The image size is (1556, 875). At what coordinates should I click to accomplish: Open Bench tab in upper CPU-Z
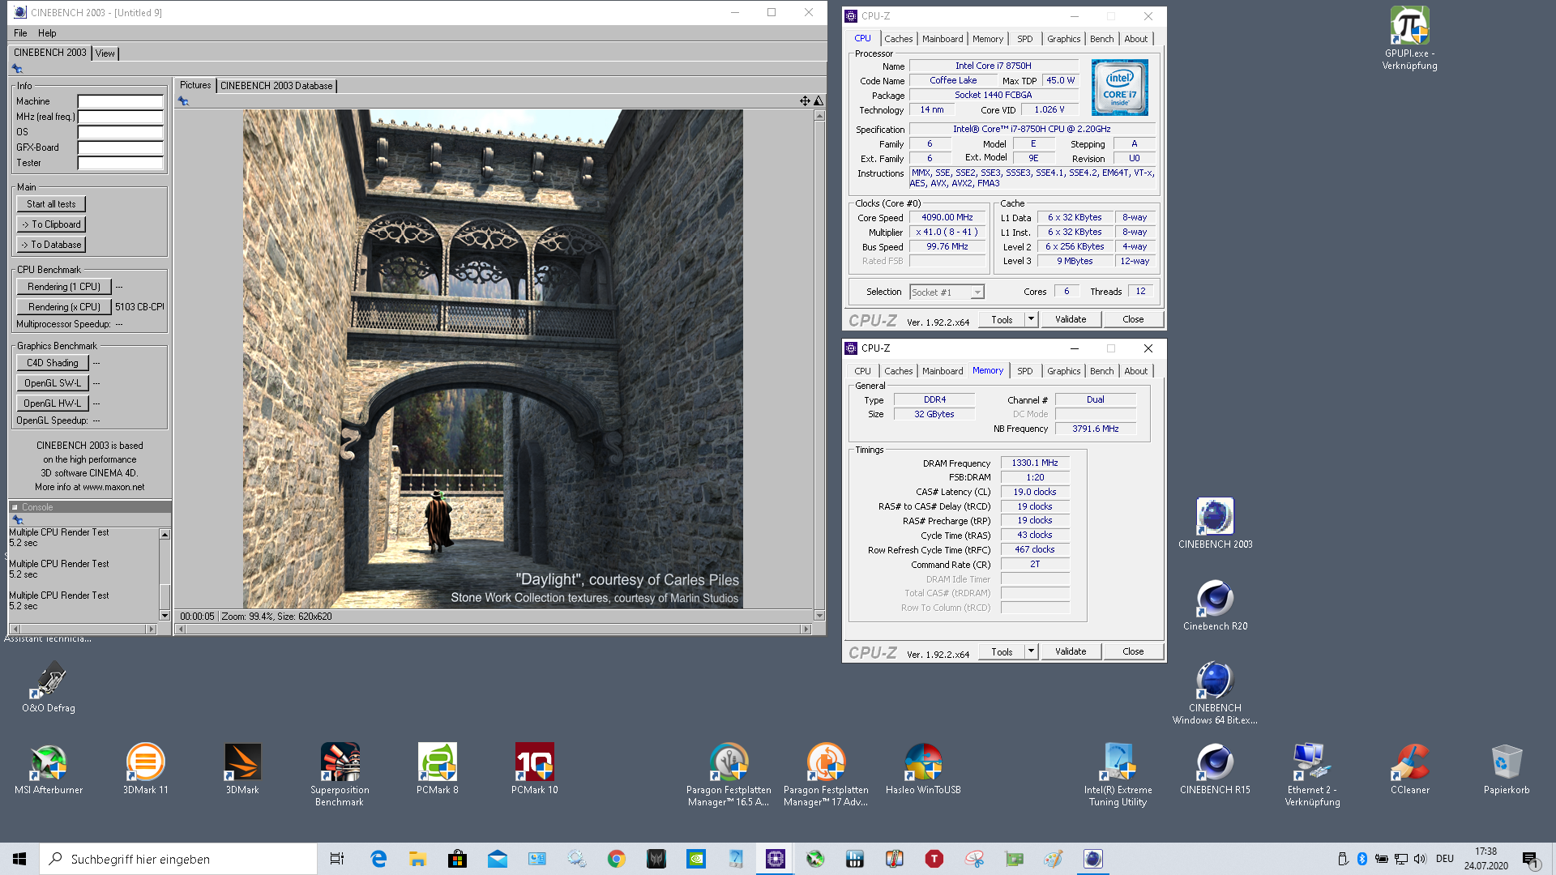(x=1101, y=39)
